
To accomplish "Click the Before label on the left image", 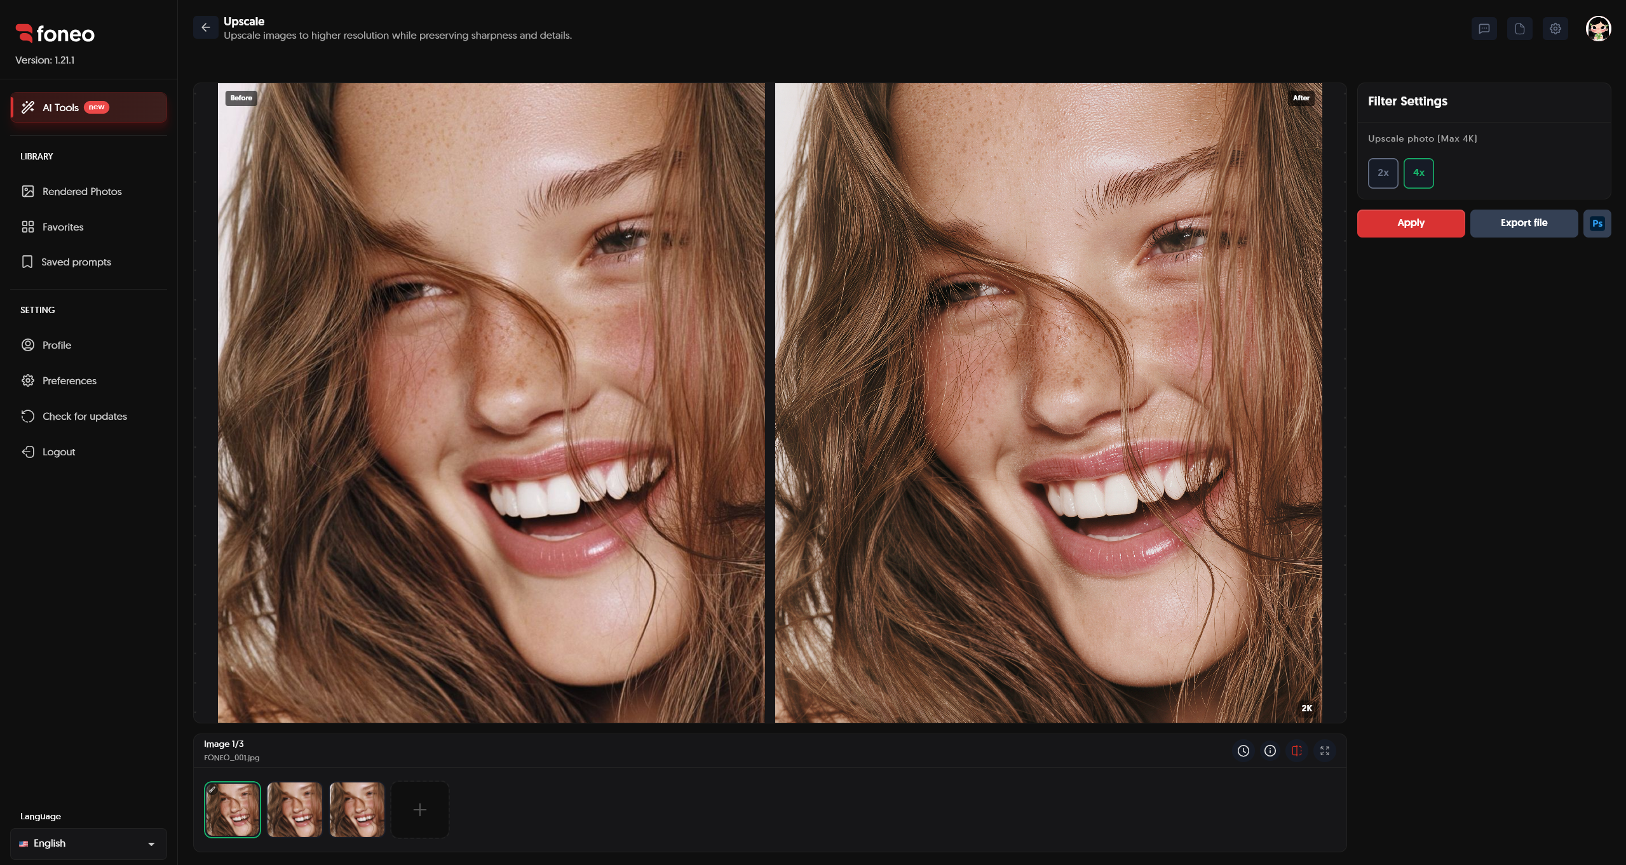I will pyautogui.click(x=241, y=98).
